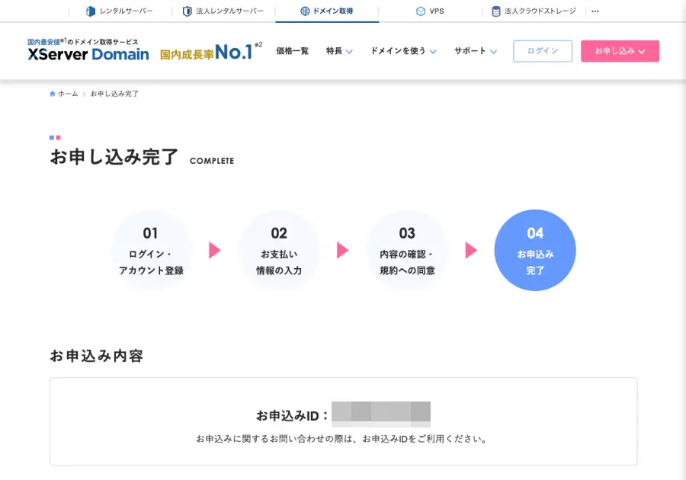
Task: Click the ellipsis icon for more services
Action: [594, 11]
